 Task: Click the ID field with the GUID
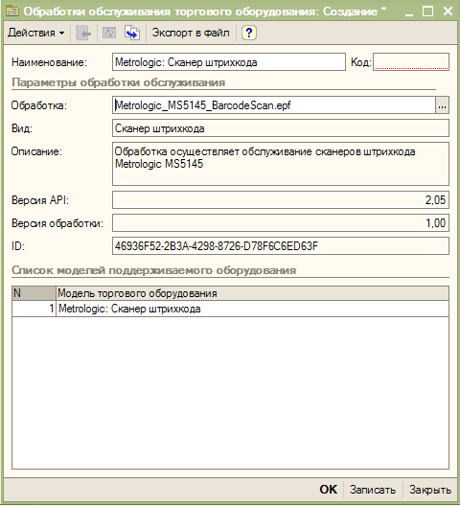[281, 246]
